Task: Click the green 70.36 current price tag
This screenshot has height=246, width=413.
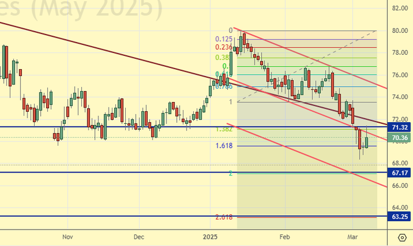Action: 399,138
